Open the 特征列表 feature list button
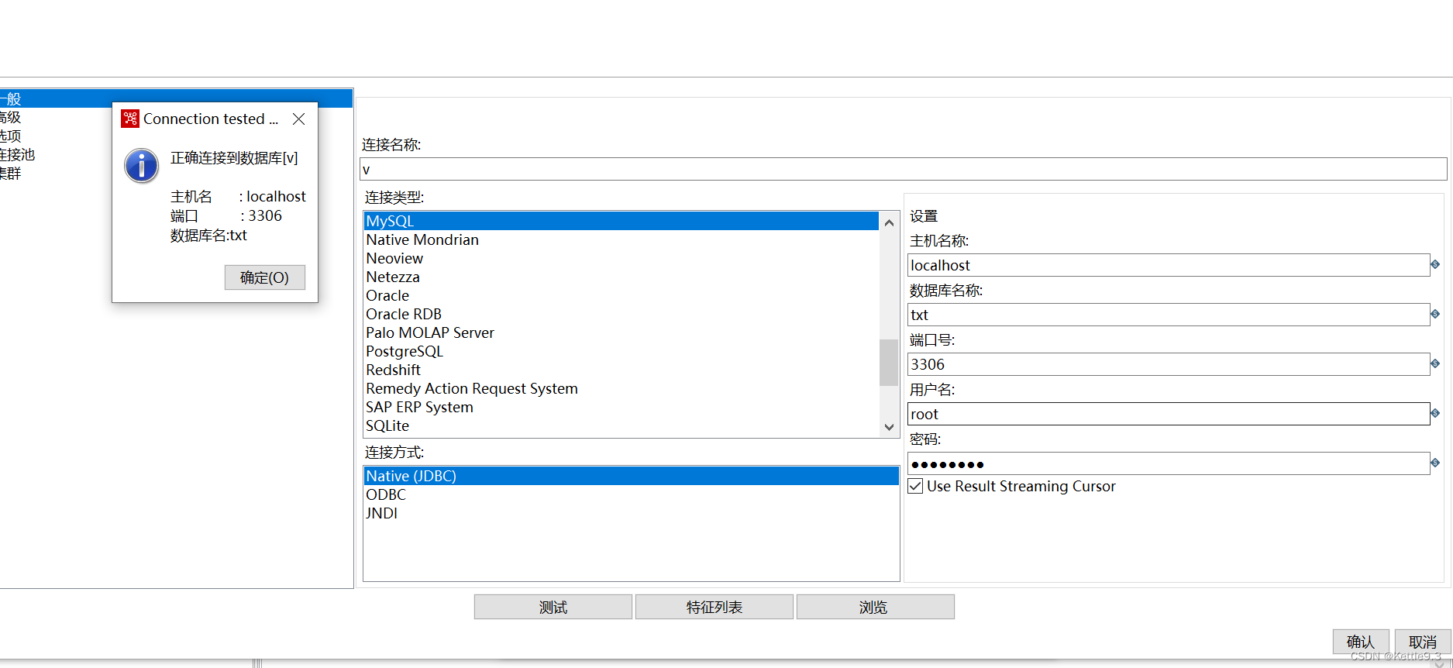 (x=714, y=607)
